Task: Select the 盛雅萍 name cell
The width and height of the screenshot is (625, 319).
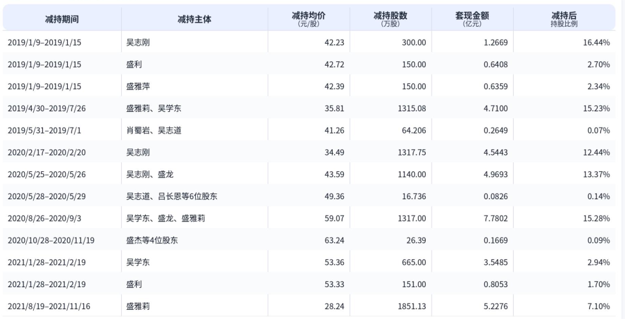Action: pyautogui.click(x=138, y=87)
